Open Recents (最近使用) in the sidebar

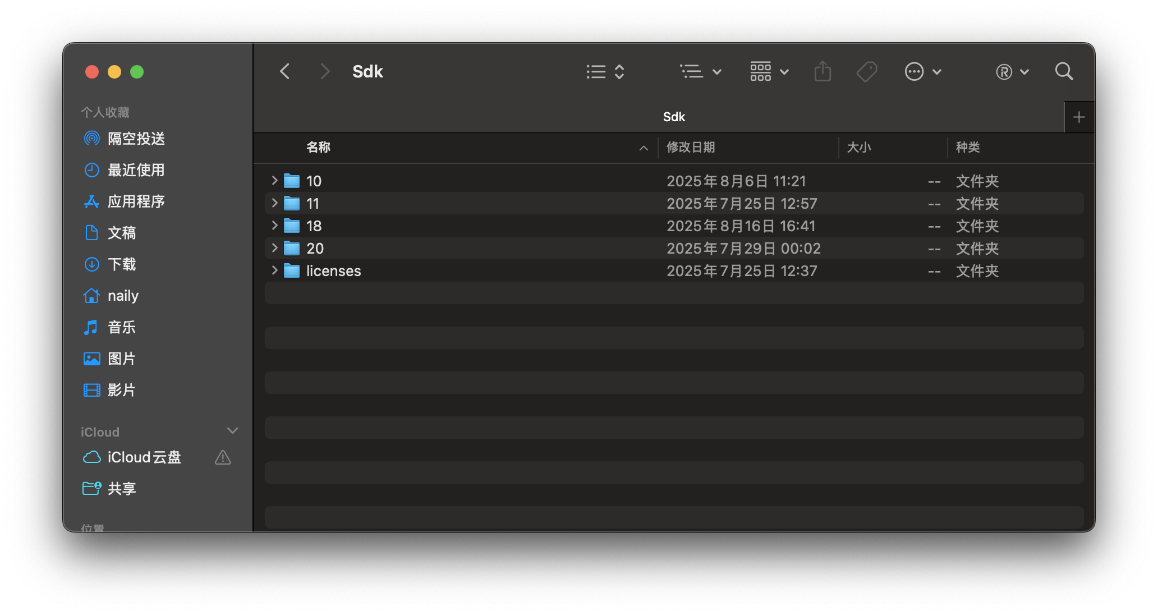[x=136, y=170]
